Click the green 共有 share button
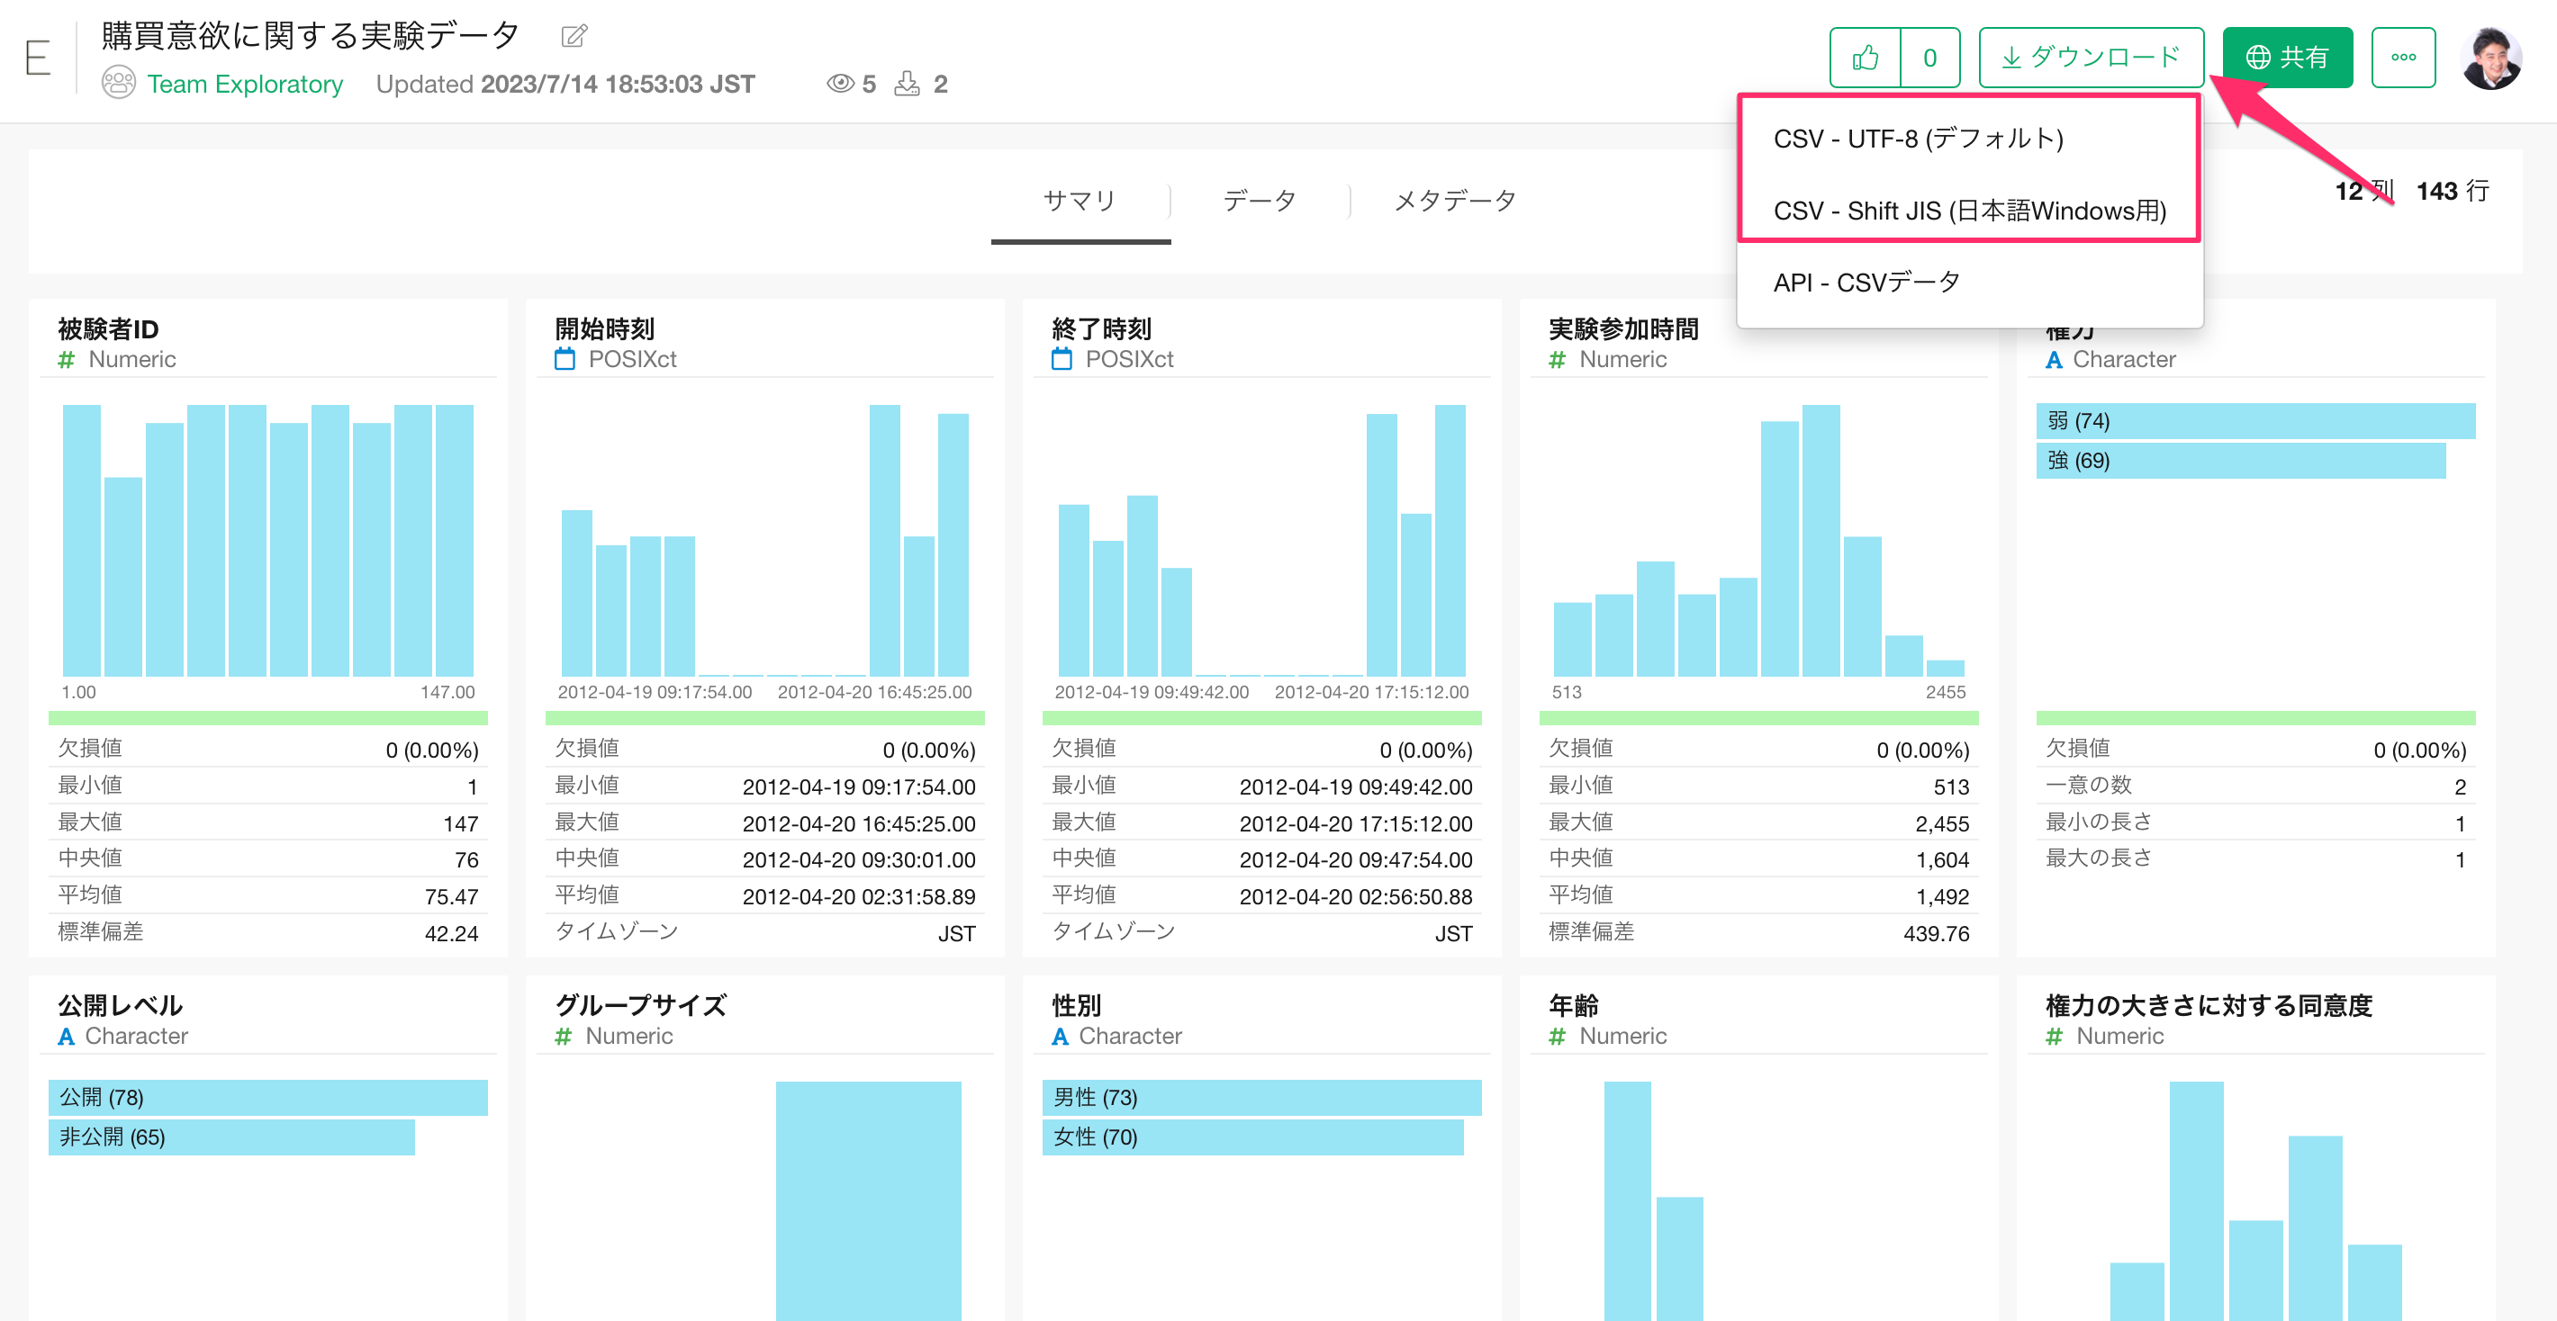Image resolution: width=2557 pixels, height=1321 pixels. click(2287, 58)
